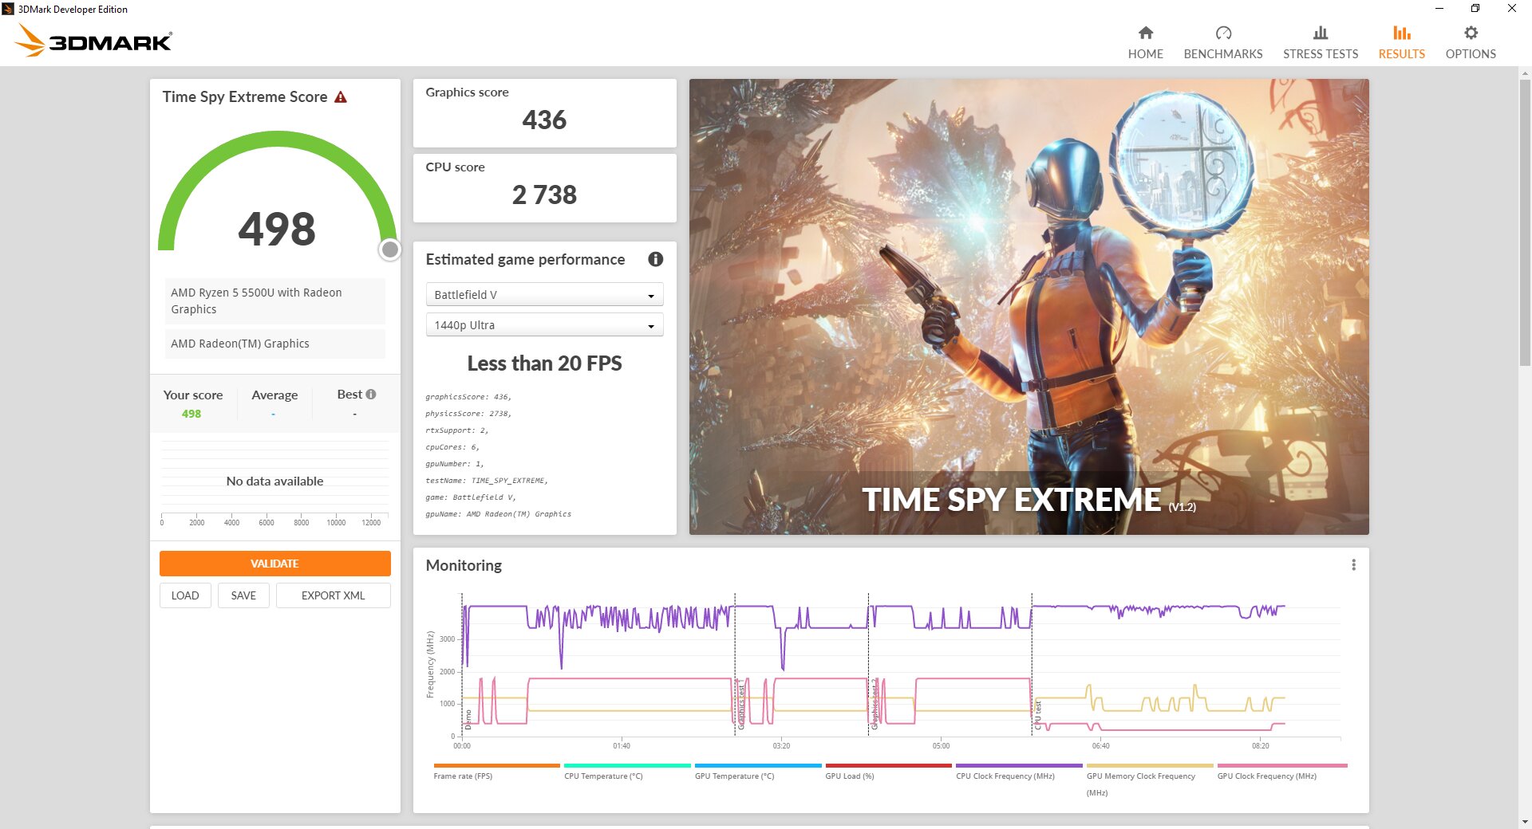Click the EXPORT XML button
Viewport: 1532px width, 829px height.
[333, 595]
